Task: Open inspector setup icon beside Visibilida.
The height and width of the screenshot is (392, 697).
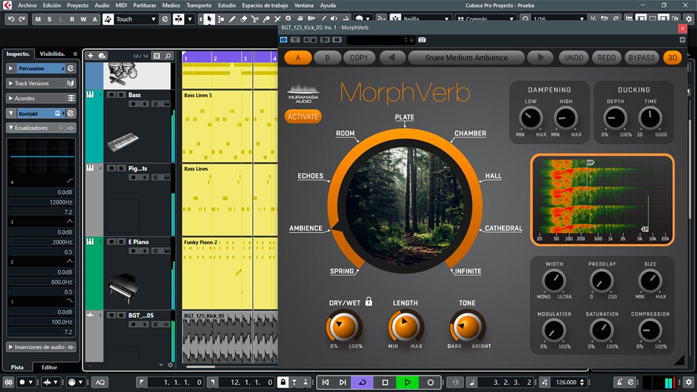Action: [x=76, y=53]
